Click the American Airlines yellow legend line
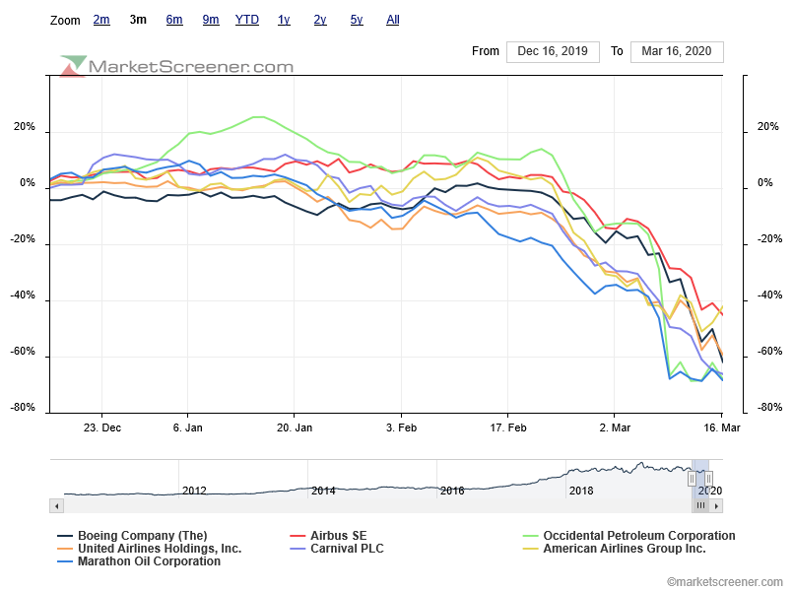The height and width of the screenshot is (591, 793). [x=530, y=549]
